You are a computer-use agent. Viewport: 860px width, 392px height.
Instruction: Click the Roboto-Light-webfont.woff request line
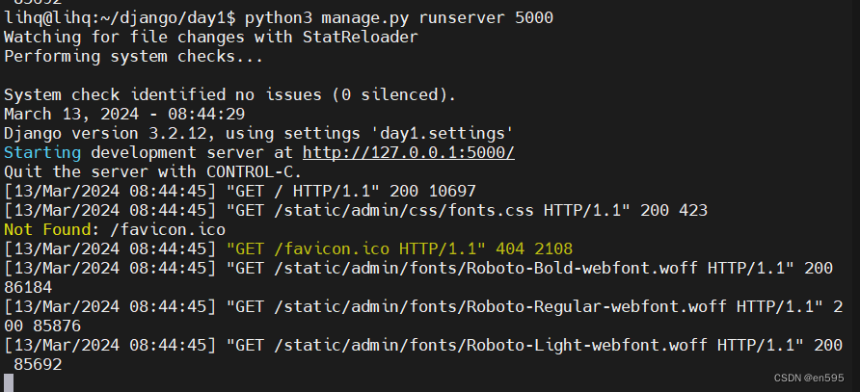tap(423, 354)
